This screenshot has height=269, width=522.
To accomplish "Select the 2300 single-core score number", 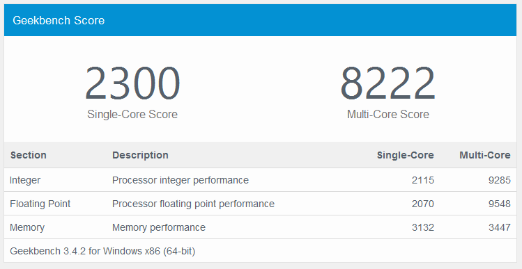I will [132, 83].
